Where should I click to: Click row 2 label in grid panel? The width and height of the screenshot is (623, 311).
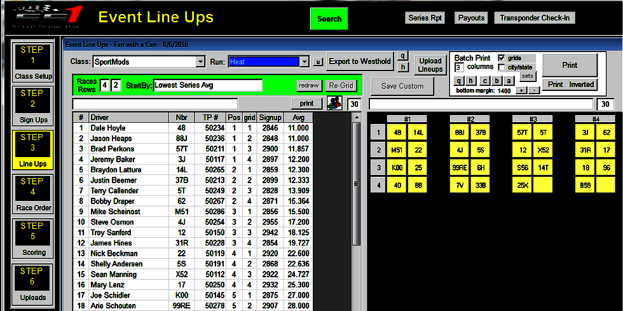(378, 150)
